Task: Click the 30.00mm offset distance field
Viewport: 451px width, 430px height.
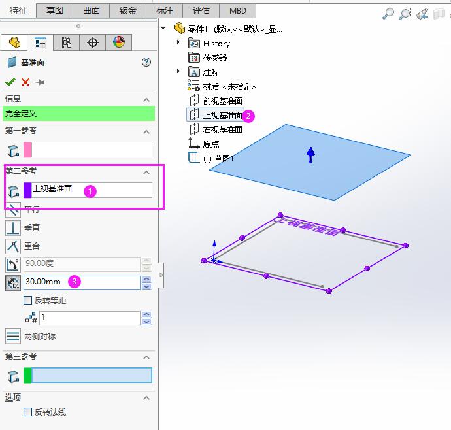Action: 82,283
